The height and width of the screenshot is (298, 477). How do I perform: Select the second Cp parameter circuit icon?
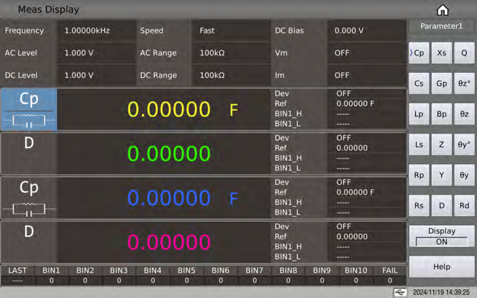29,197
